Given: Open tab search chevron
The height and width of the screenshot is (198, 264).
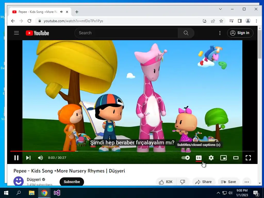Looking at the screenshot, I should pos(220,9).
